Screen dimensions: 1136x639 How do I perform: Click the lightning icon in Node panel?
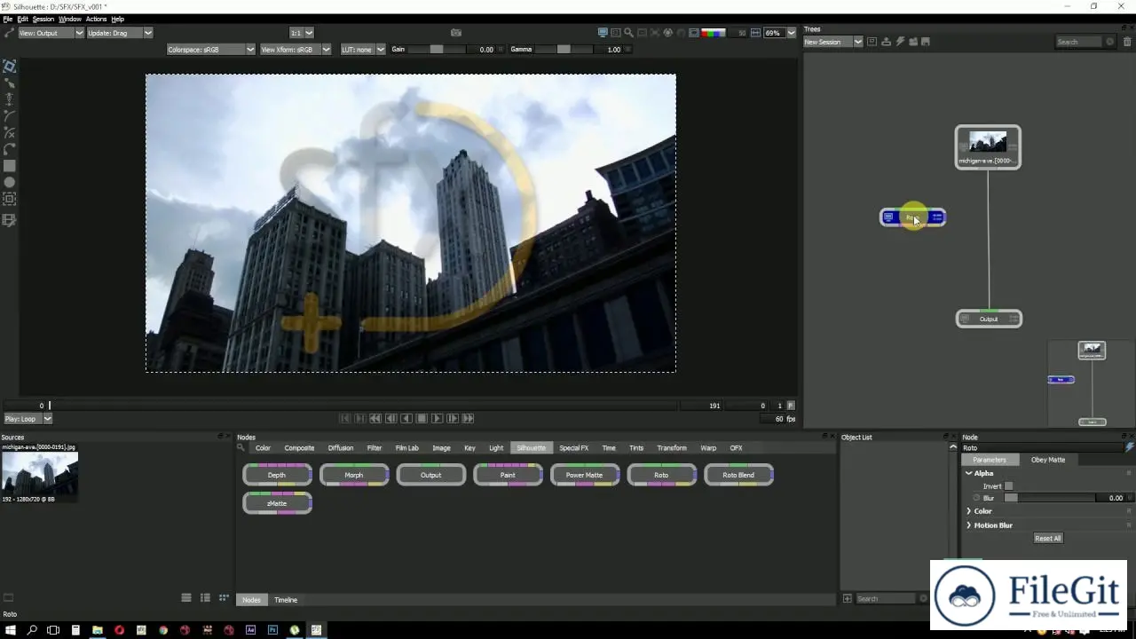coord(1130,447)
